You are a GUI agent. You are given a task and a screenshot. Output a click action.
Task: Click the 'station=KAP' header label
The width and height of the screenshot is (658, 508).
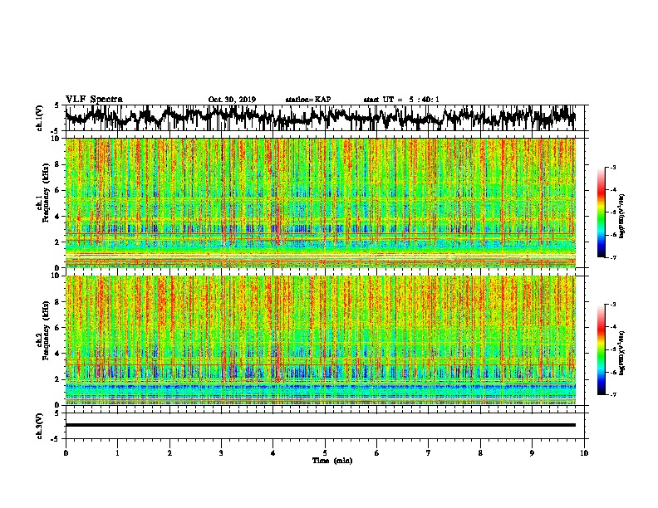pos(308,100)
